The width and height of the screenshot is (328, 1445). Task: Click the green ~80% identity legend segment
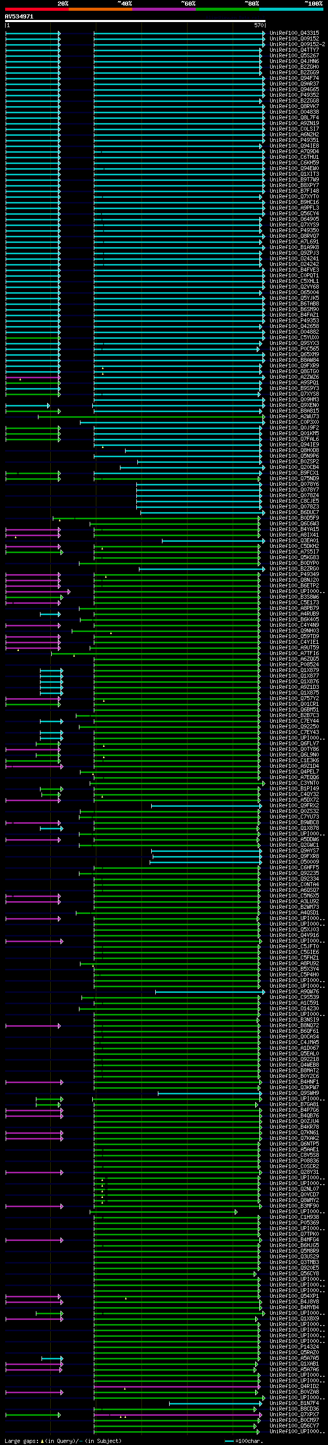[x=228, y=9]
